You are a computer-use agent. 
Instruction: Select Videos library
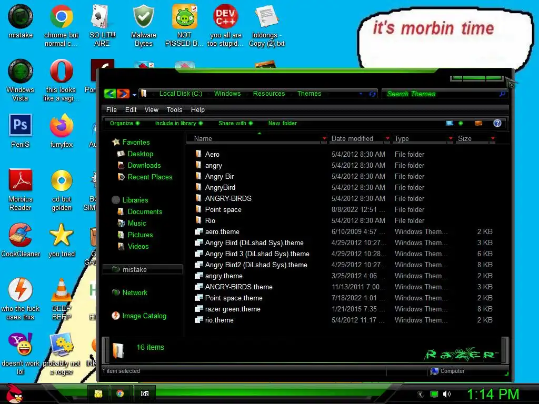(133, 246)
